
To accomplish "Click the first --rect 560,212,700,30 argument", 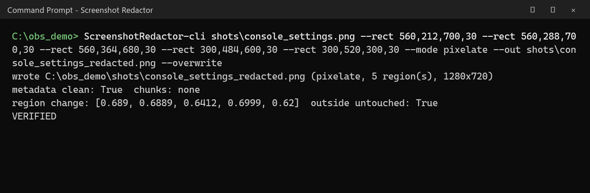I will click(419, 36).
